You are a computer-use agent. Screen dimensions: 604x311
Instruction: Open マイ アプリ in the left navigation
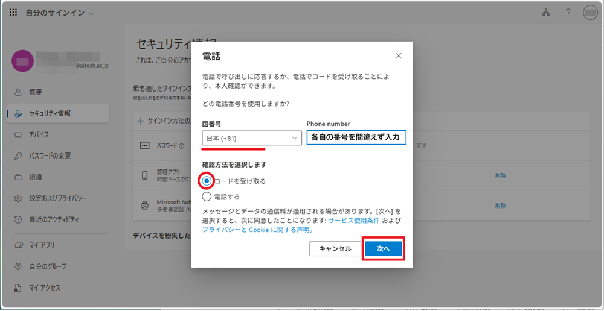(x=41, y=245)
